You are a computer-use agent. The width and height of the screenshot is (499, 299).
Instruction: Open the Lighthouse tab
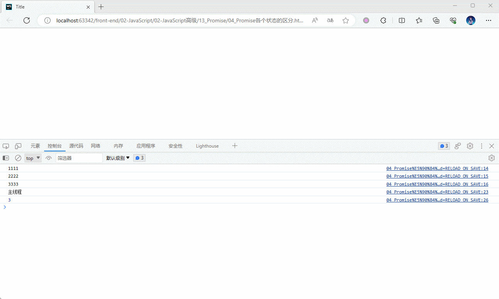point(207,146)
